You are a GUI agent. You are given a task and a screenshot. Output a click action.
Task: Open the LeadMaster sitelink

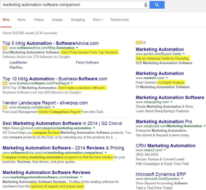18,62
